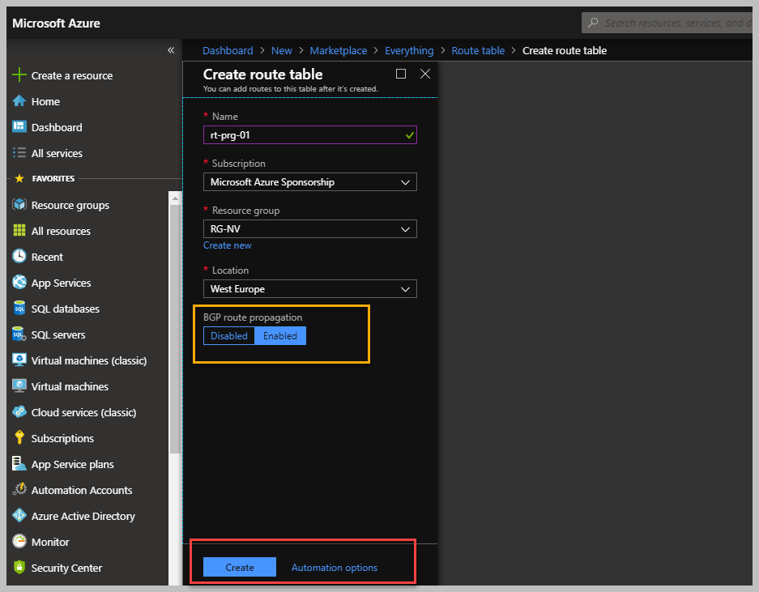This screenshot has width=759, height=592.
Task: Click the App Service plans icon
Action: pyautogui.click(x=19, y=464)
